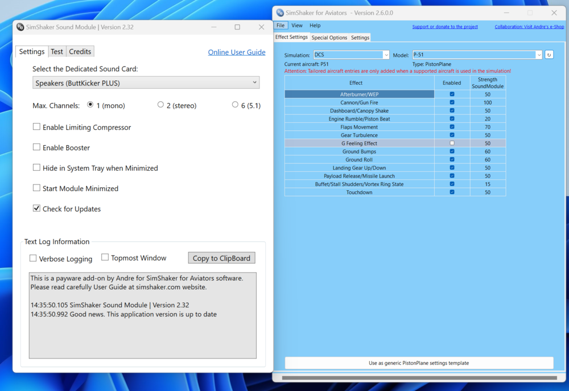Toggle Ground Roll enabled checkbox
Viewport: 569px width, 391px height.
452,159
